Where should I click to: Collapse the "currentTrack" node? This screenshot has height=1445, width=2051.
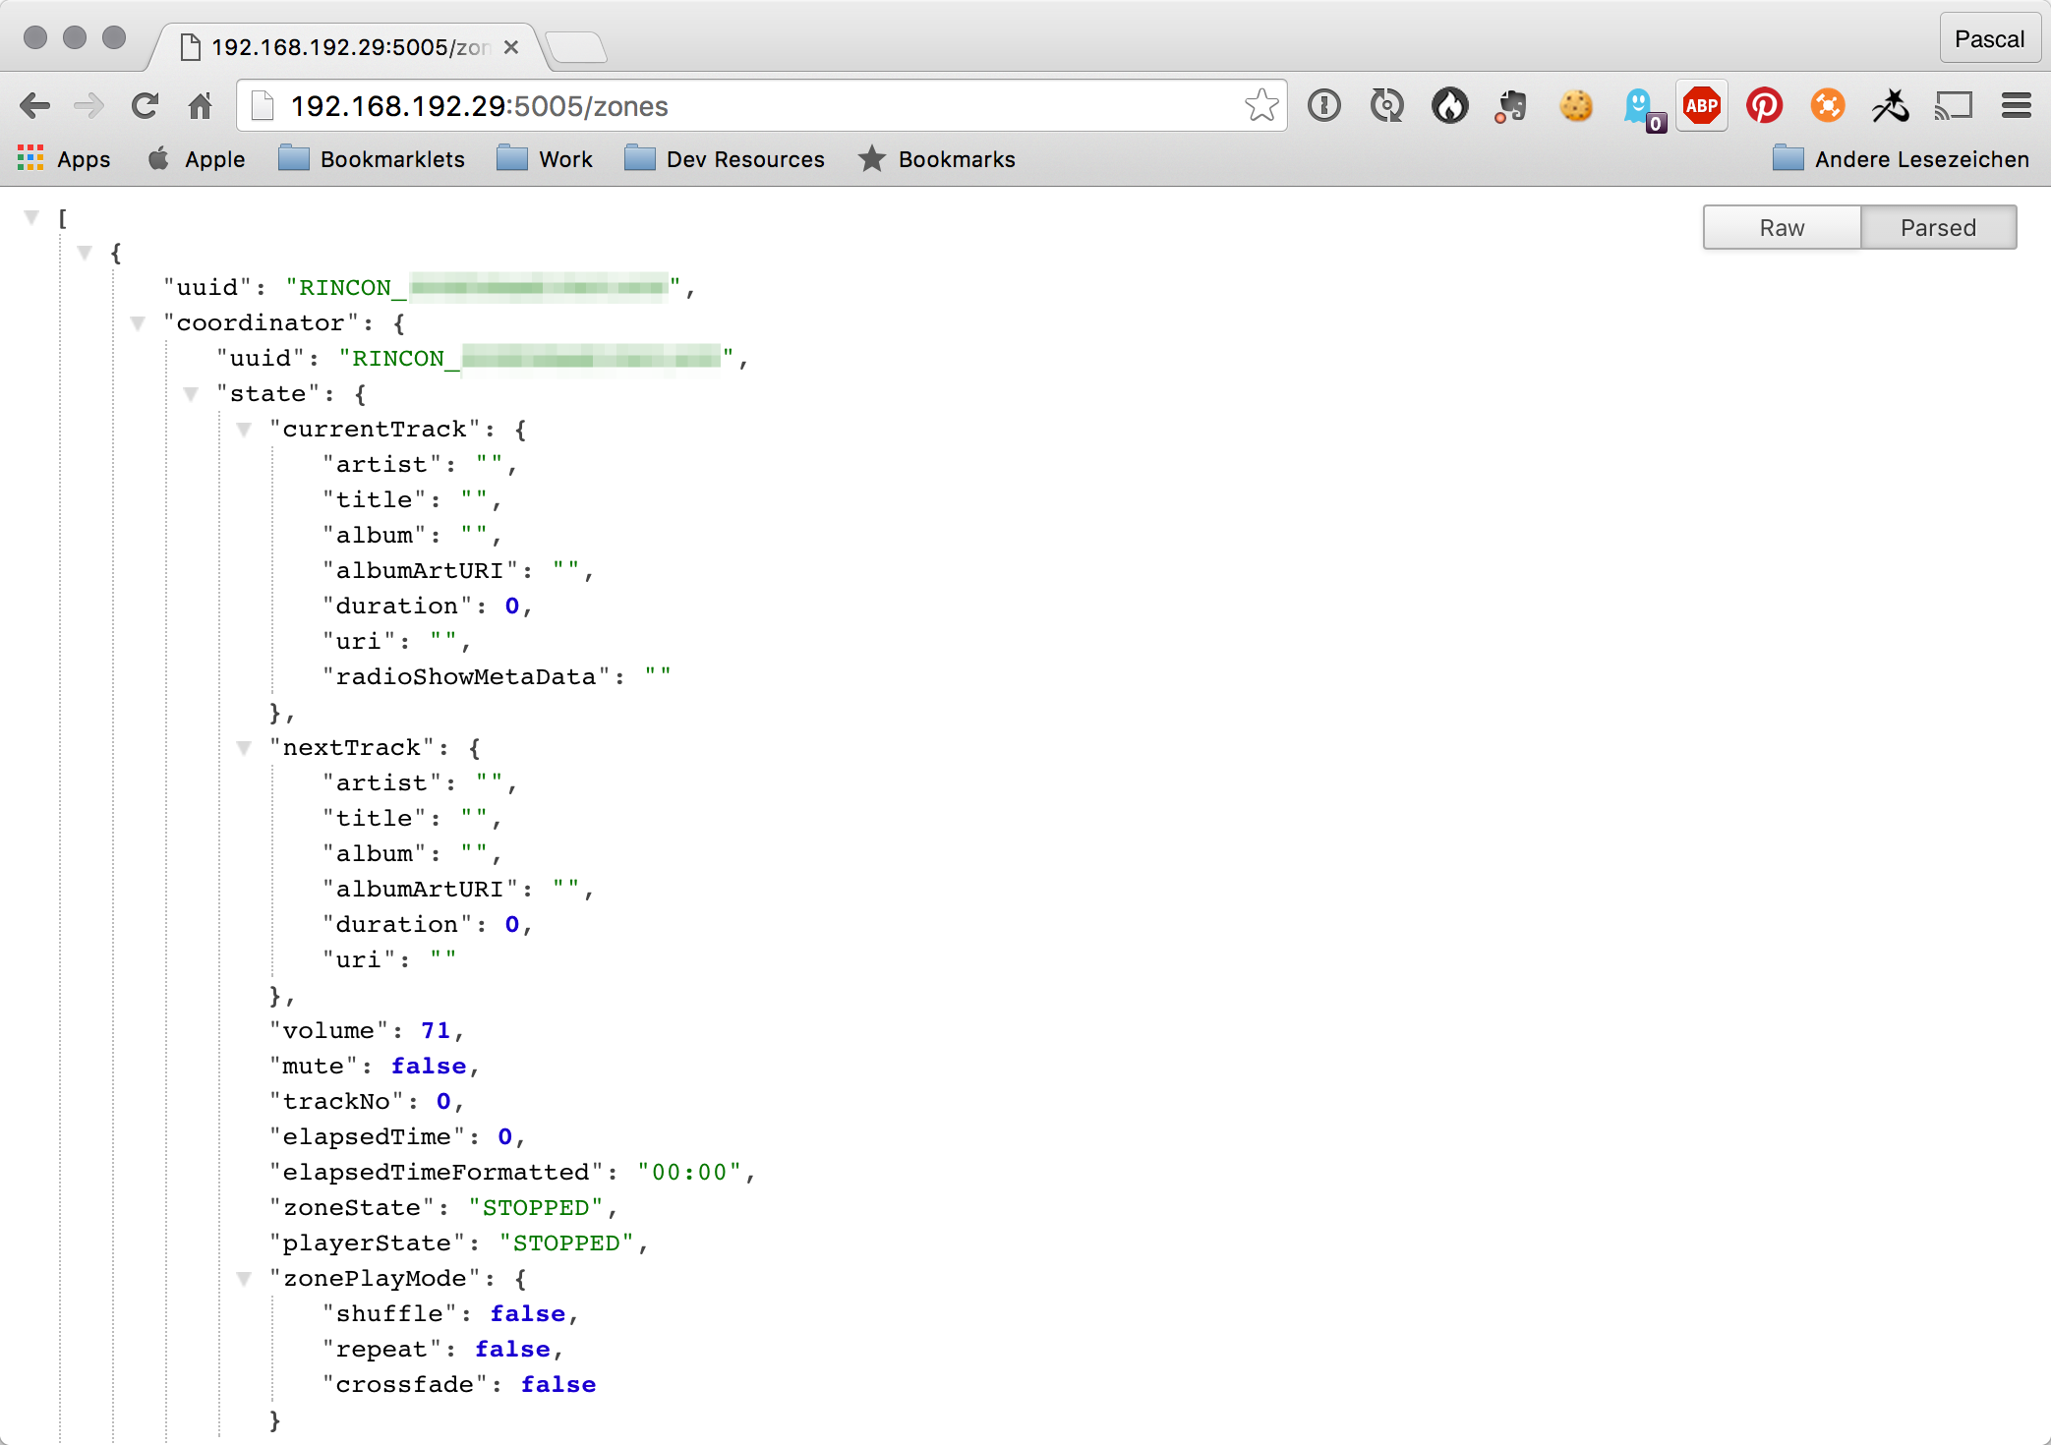tap(244, 430)
